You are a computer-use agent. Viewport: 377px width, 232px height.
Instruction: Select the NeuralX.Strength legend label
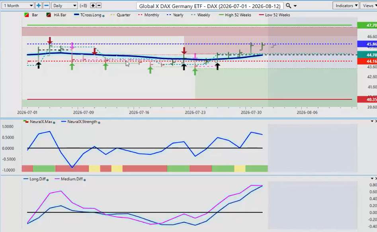pos(82,122)
